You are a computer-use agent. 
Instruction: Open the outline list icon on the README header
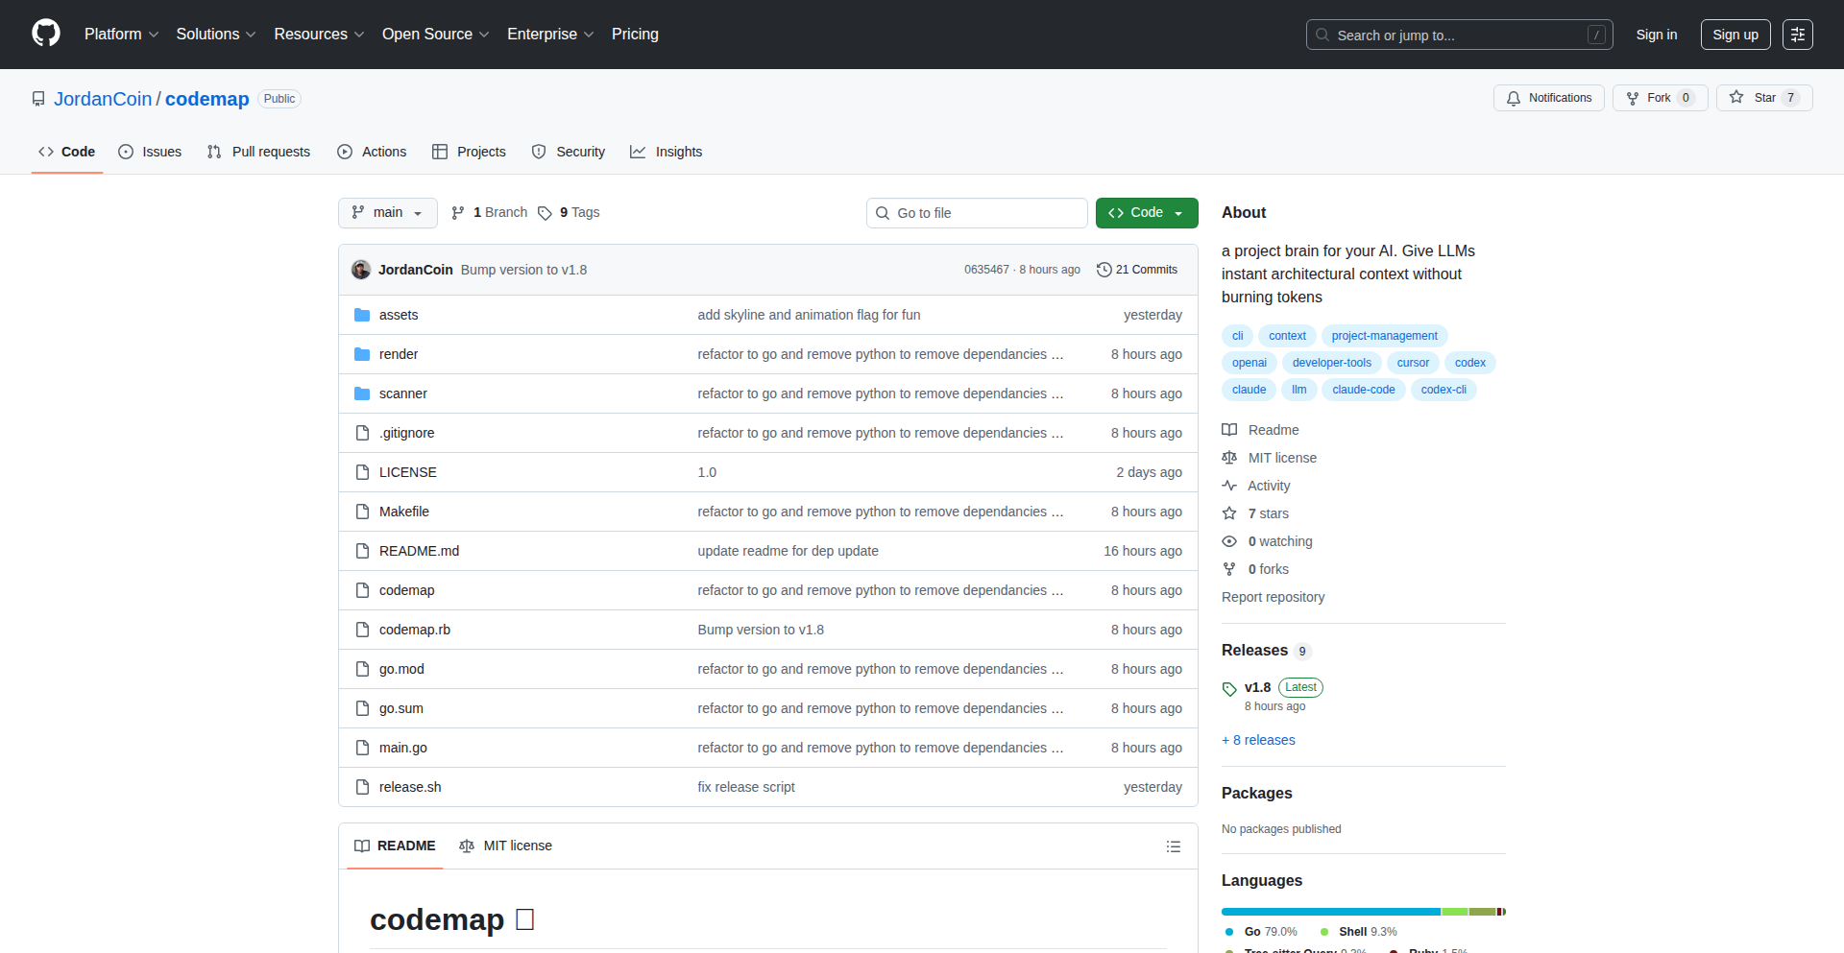click(1173, 846)
